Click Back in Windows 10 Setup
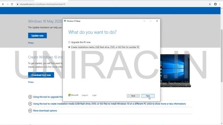Screen dimensions: 223x125 coord(133,96)
